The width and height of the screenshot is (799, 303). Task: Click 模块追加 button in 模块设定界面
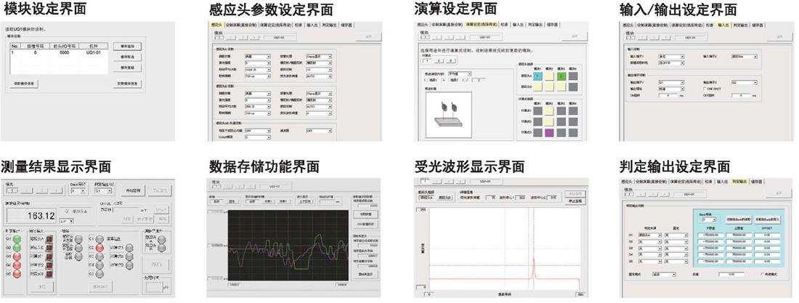(x=127, y=46)
